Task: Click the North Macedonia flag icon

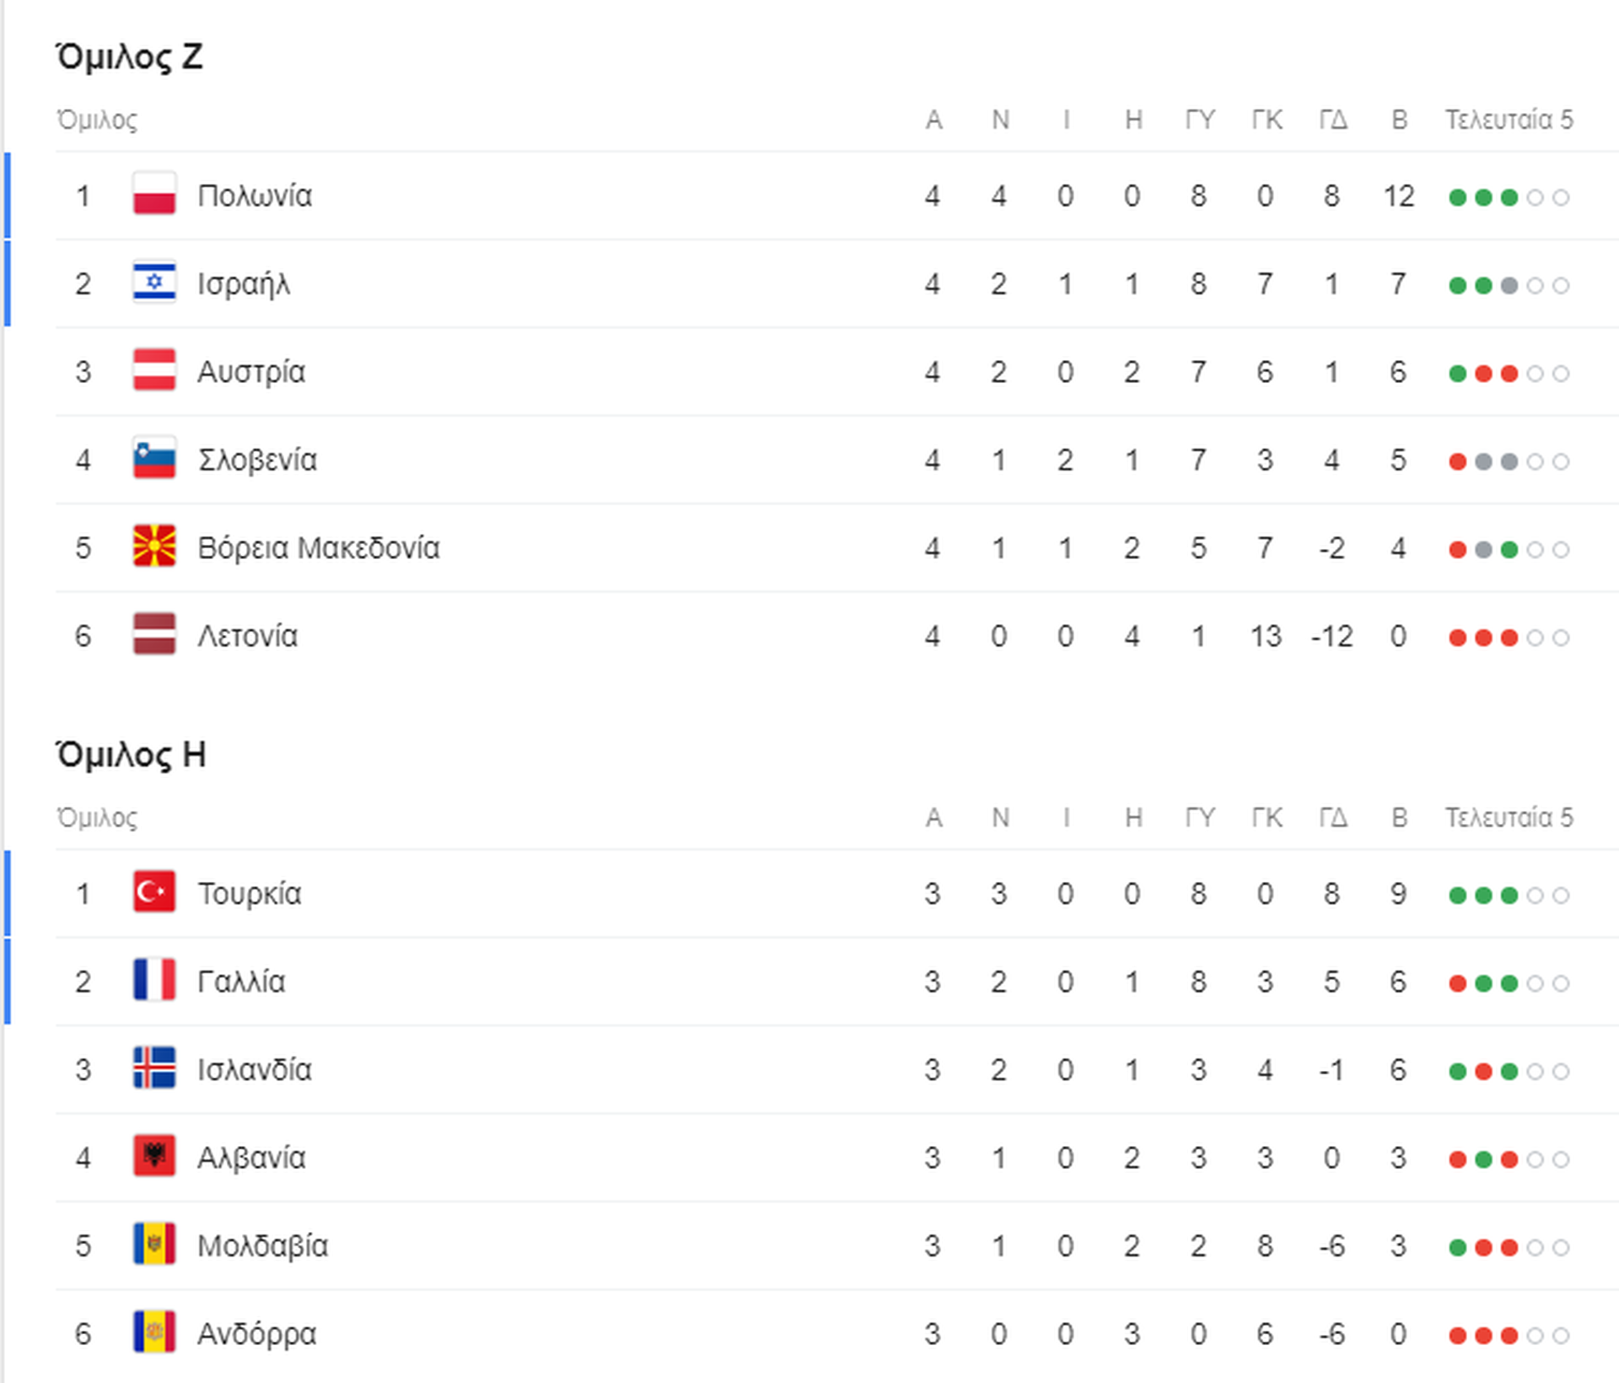Action: pyautogui.click(x=154, y=547)
